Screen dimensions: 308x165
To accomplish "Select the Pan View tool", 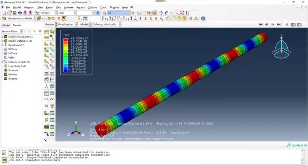I will (x=161, y=13).
